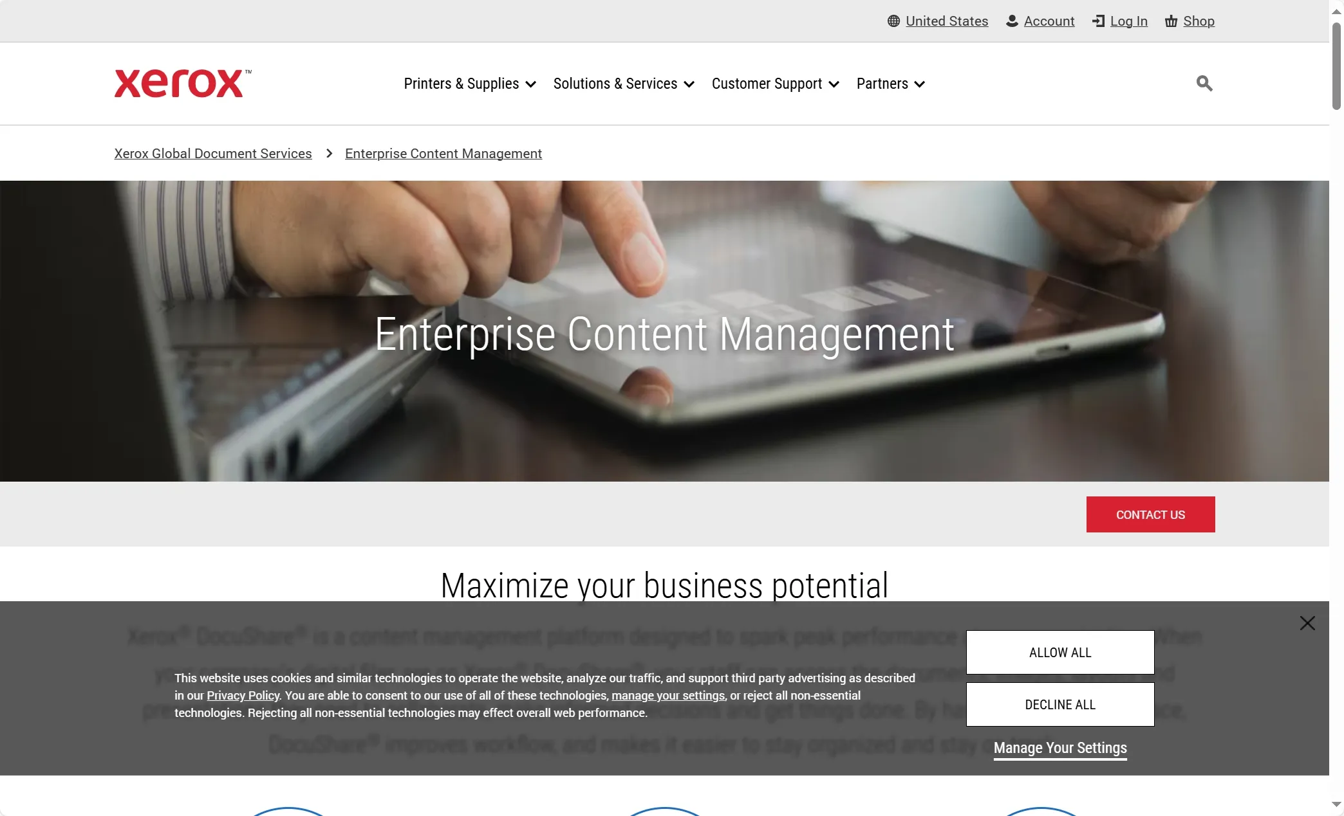Click the ALLOW ALL button

click(x=1060, y=652)
